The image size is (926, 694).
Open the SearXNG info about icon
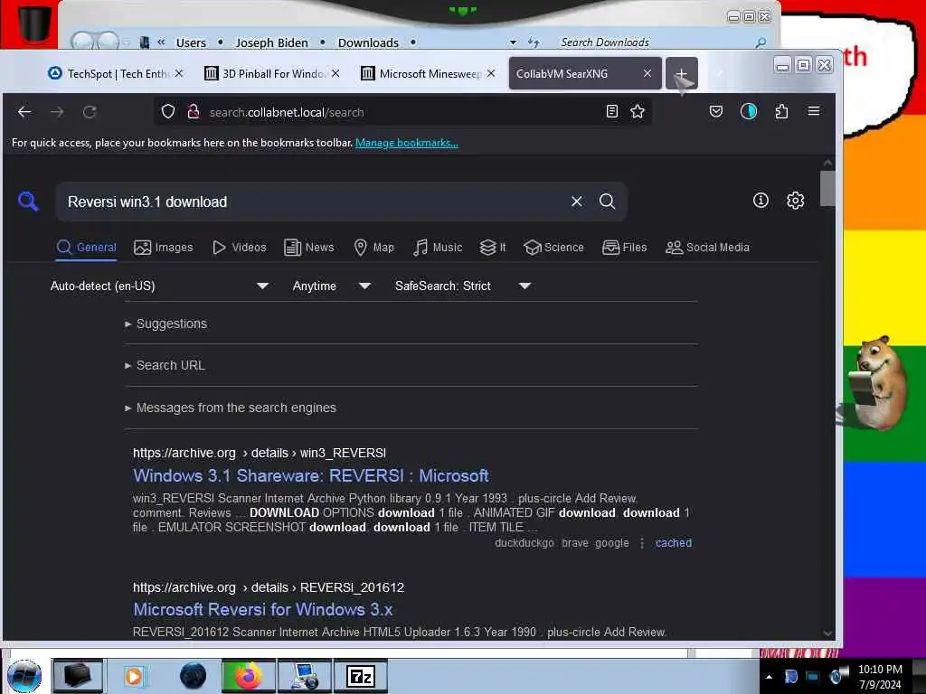(761, 201)
